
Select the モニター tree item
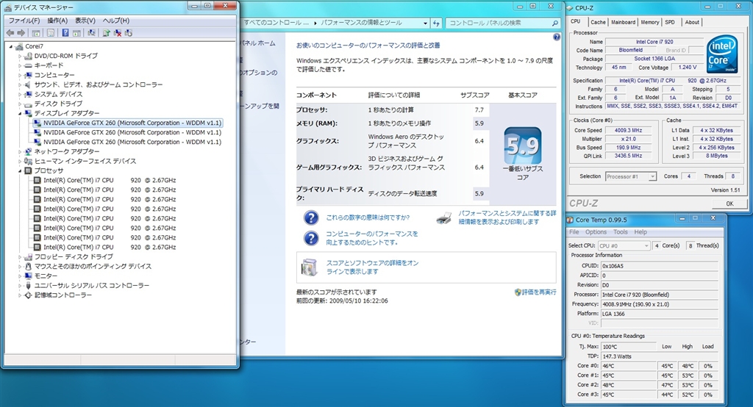click(x=46, y=276)
